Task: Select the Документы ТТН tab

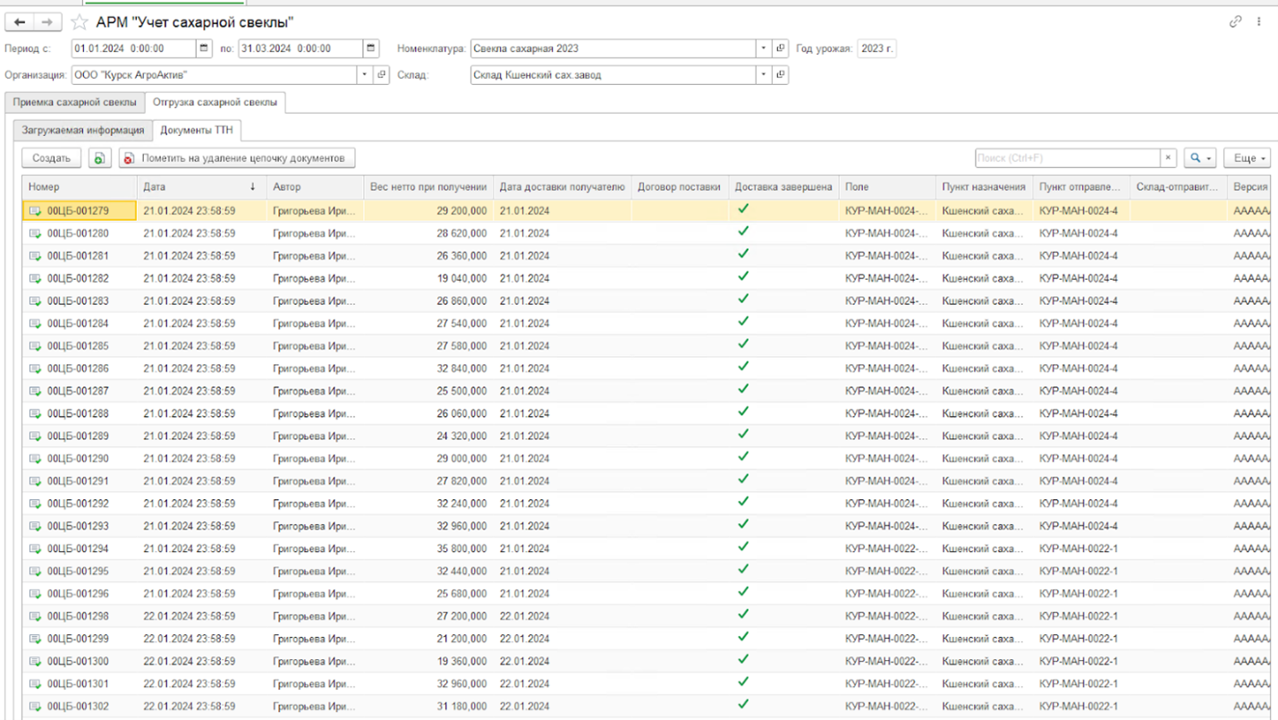Action: point(197,131)
